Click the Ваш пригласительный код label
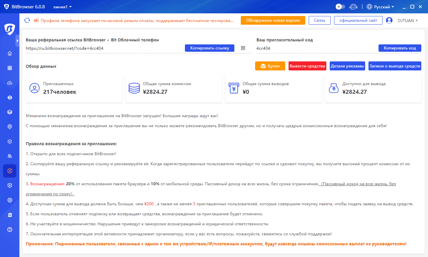 coord(285,40)
